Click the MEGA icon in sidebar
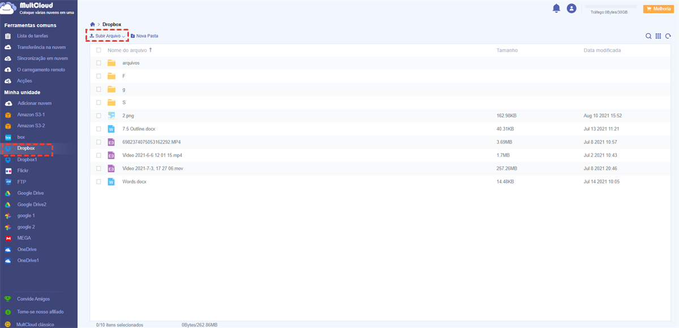The image size is (679, 328). point(8,238)
